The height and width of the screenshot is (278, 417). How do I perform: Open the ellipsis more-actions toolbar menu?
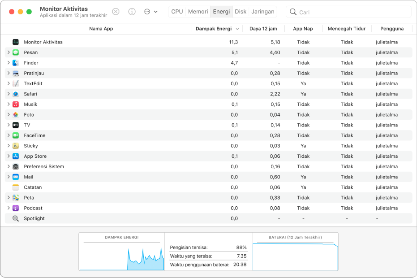(x=151, y=12)
